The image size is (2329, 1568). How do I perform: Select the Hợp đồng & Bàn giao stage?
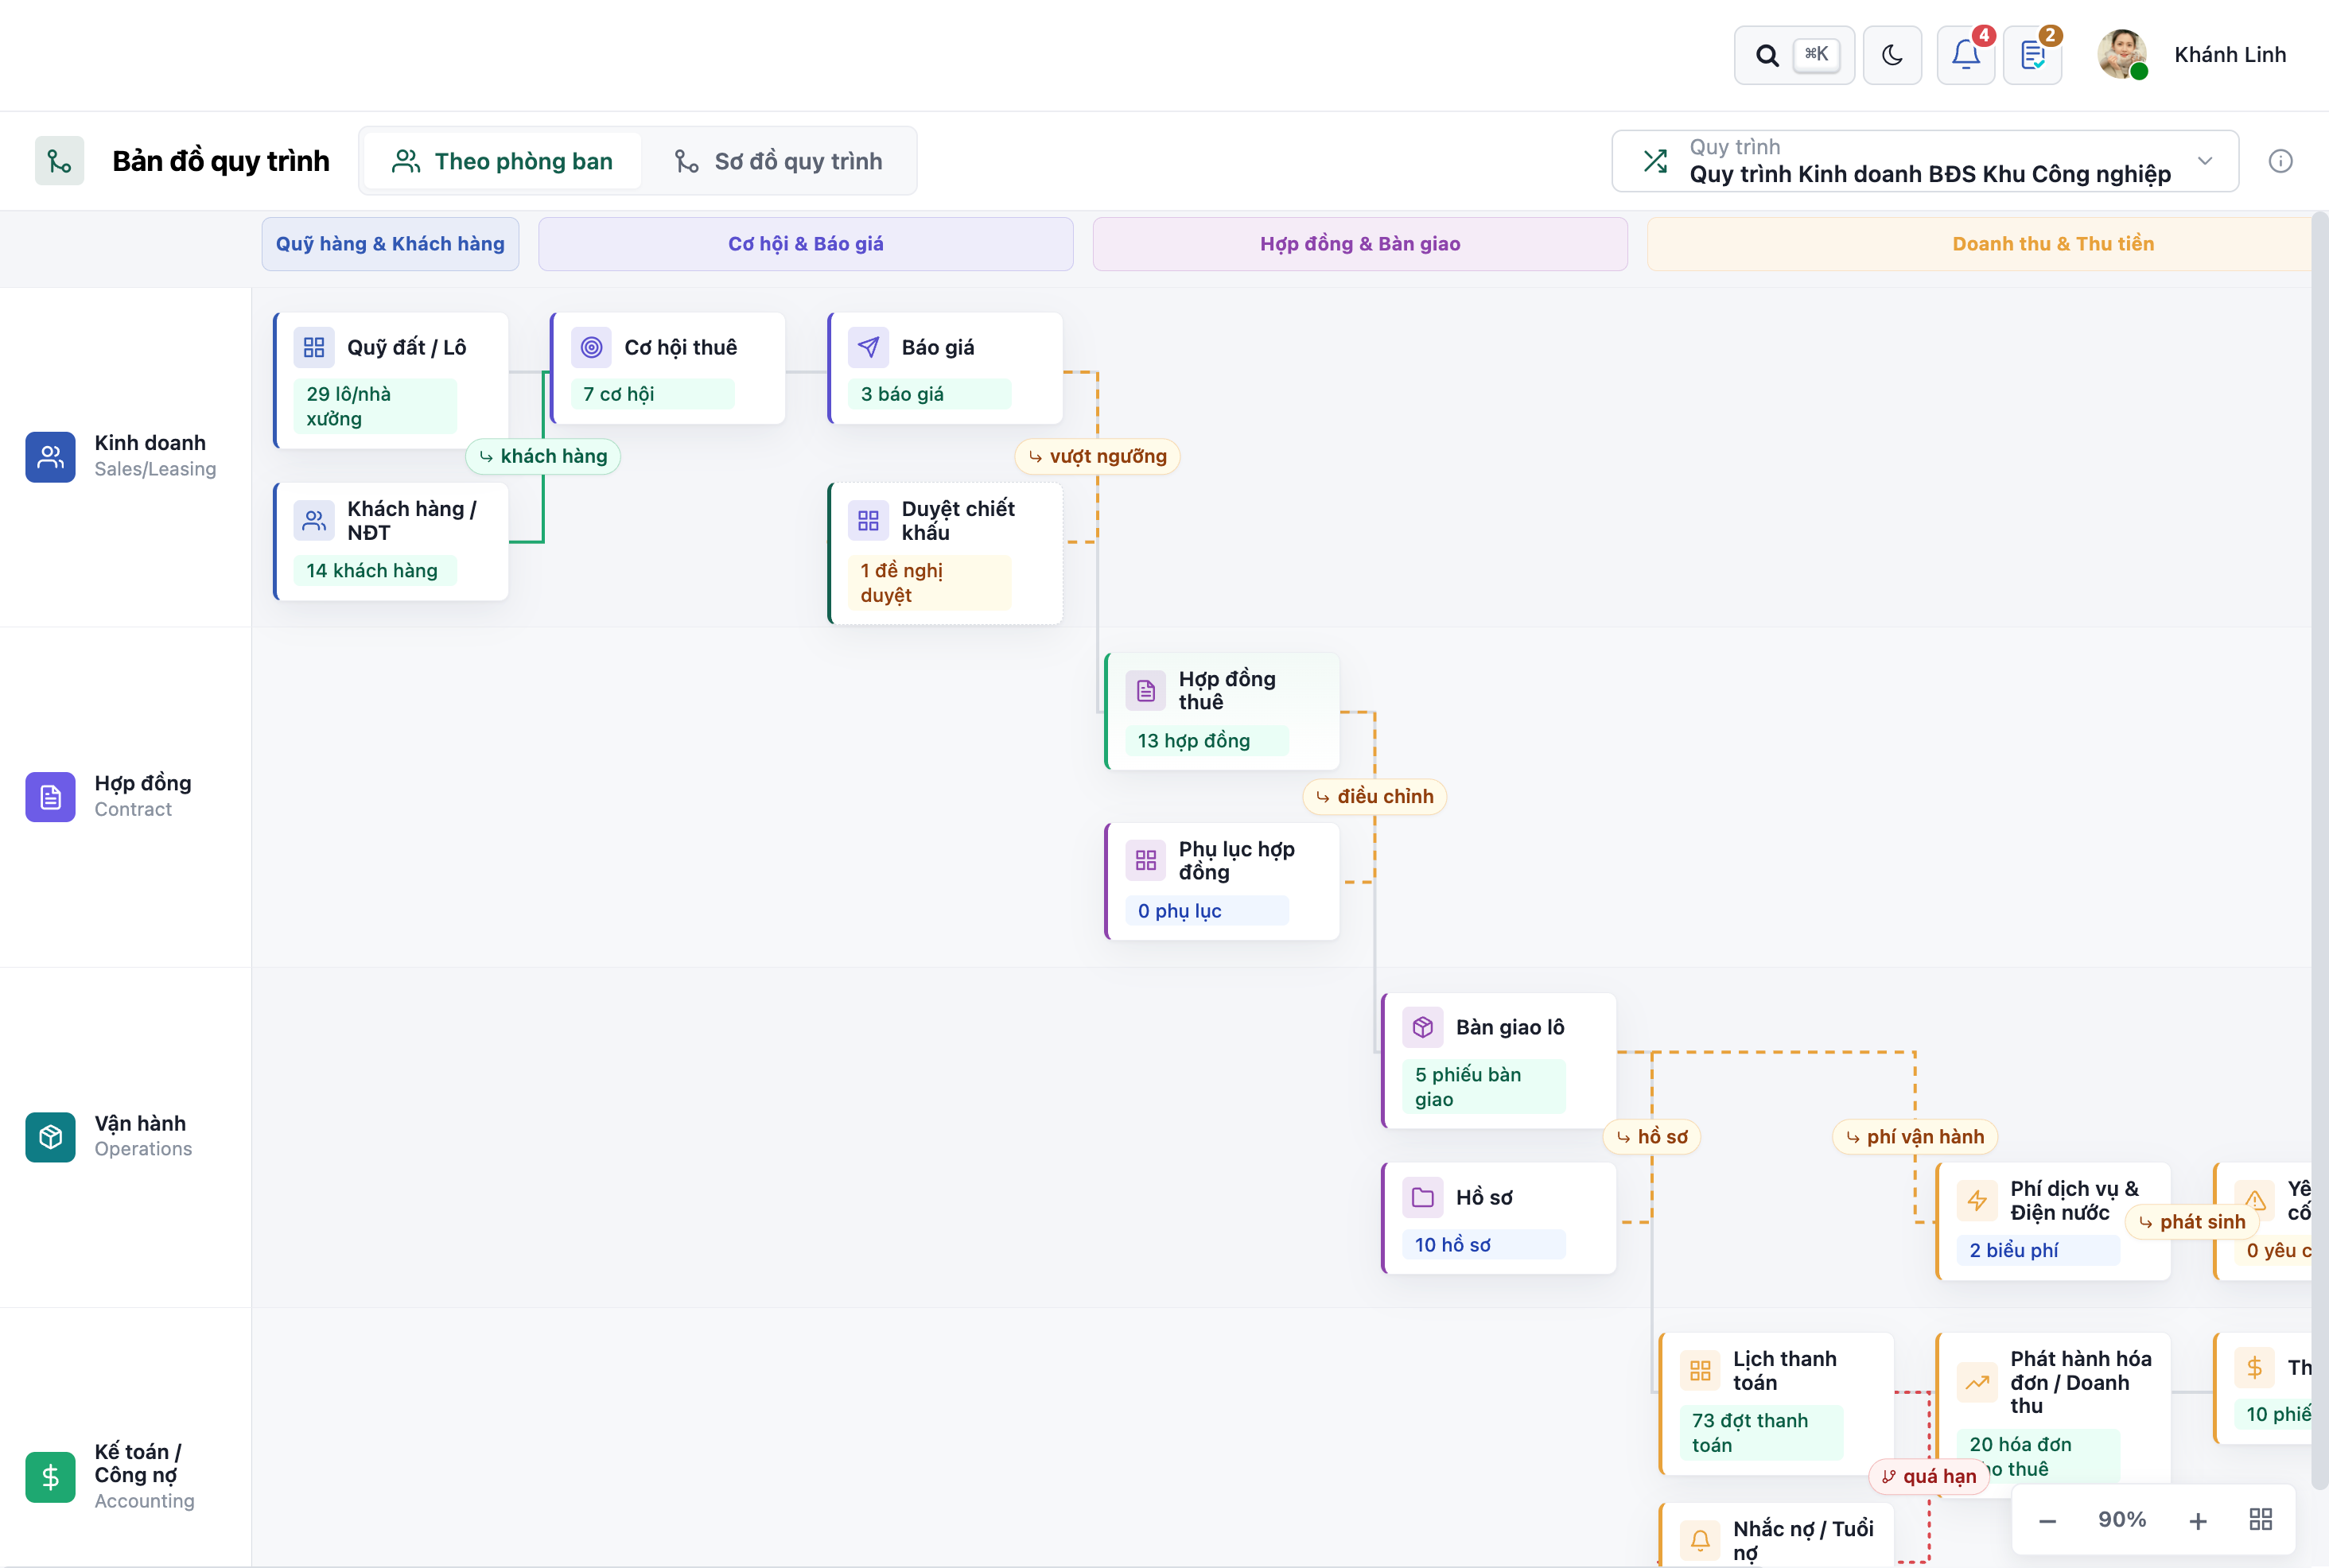[1361, 244]
